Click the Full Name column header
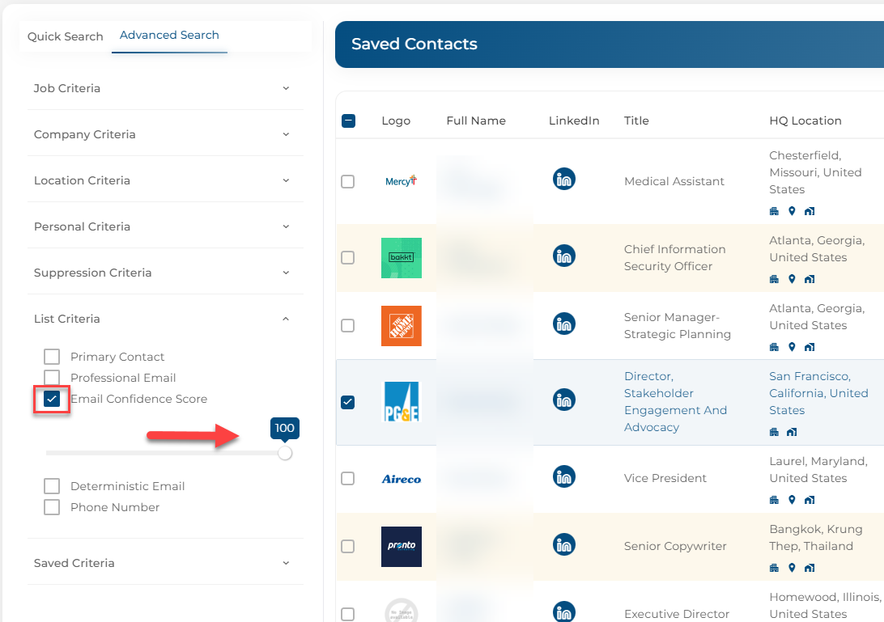Viewport: 884px width, 622px height. (476, 121)
